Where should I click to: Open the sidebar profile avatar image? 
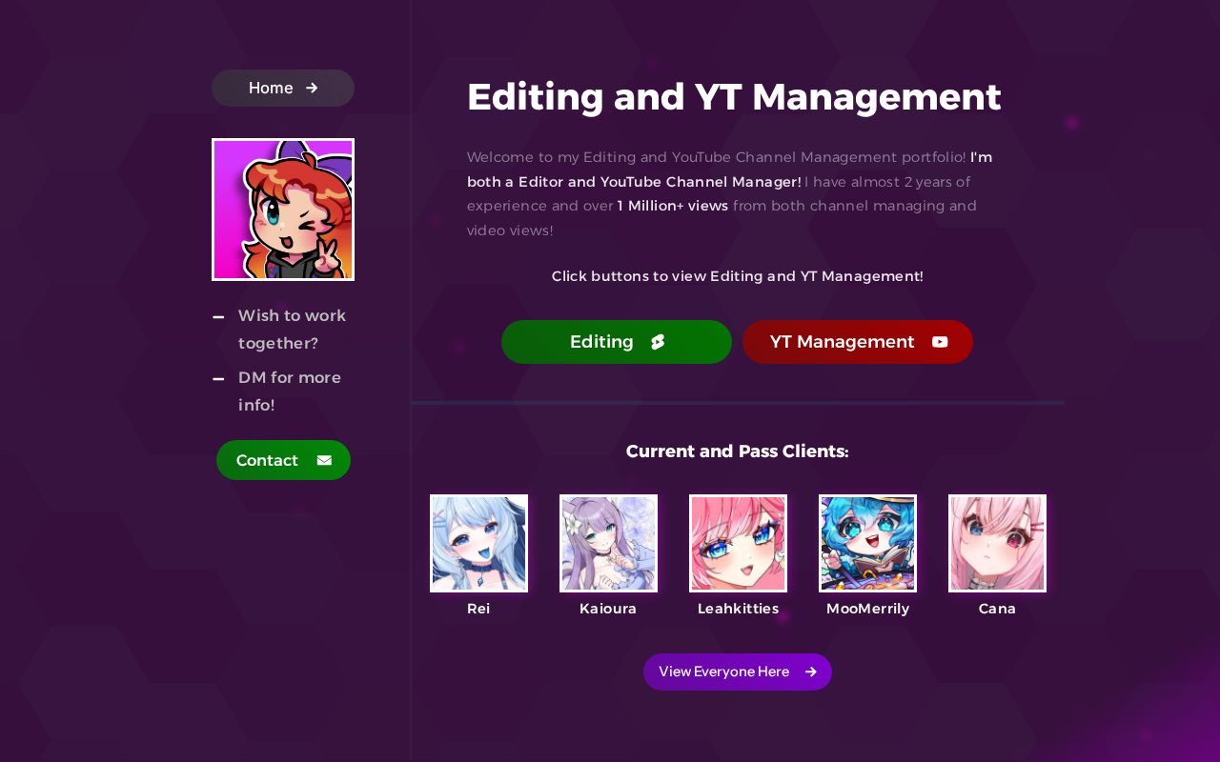click(283, 210)
